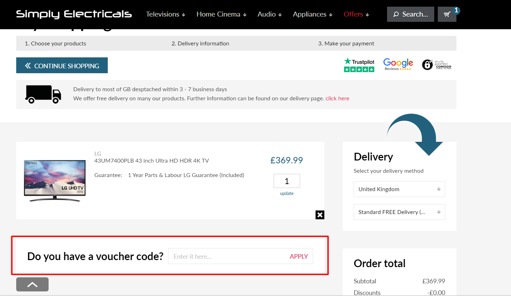This screenshot has width=511, height=296.
Task: Expand the Televisions menu chevron
Action: pyautogui.click(x=183, y=14)
